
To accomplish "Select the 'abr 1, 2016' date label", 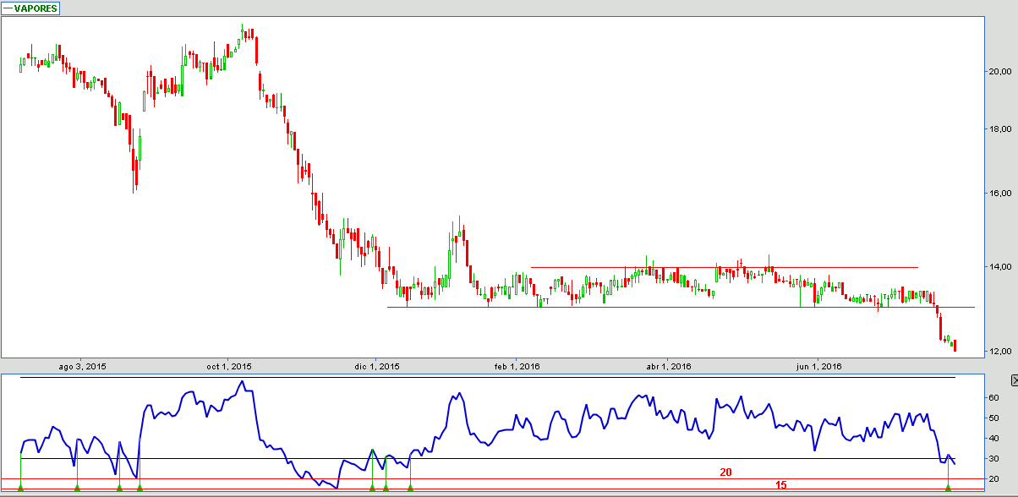I will click(x=669, y=366).
